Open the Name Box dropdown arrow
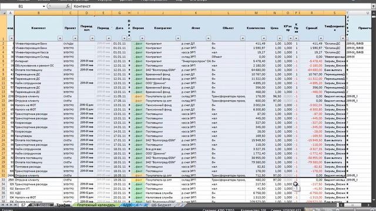The width and height of the screenshot is (376, 211). (x=43, y=6)
